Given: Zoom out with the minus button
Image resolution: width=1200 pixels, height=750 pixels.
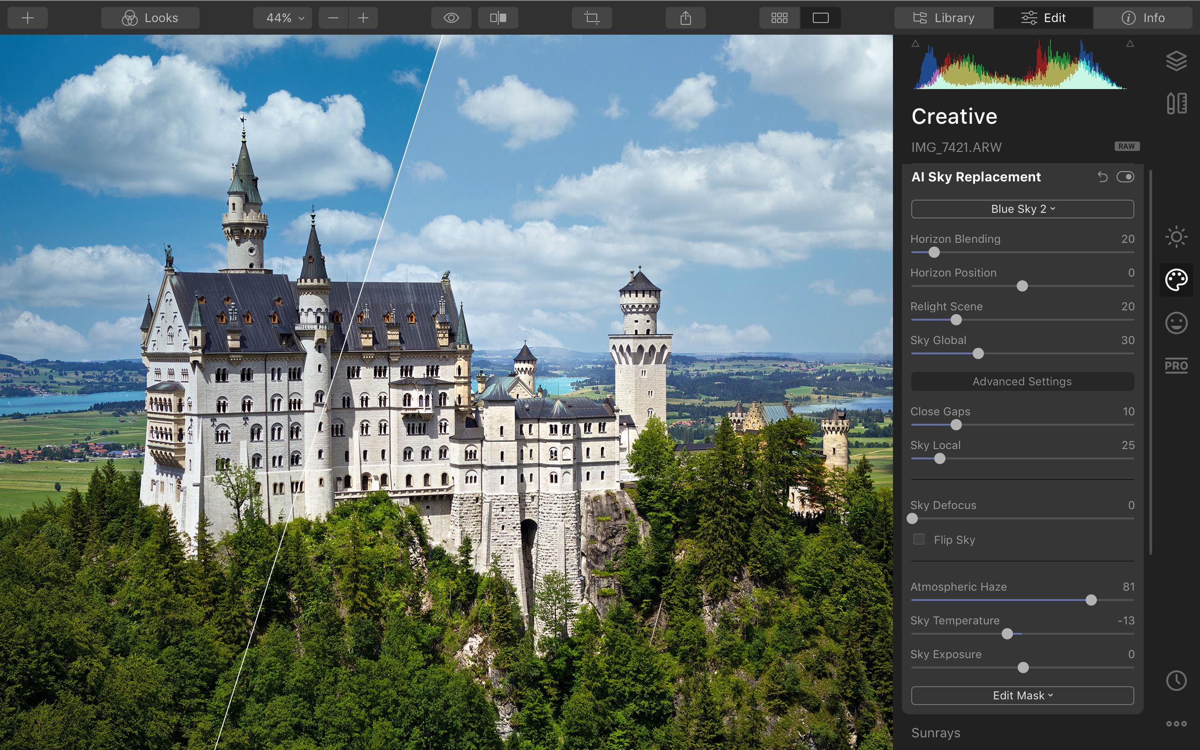Looking at the screenshot, I should 333,18.
